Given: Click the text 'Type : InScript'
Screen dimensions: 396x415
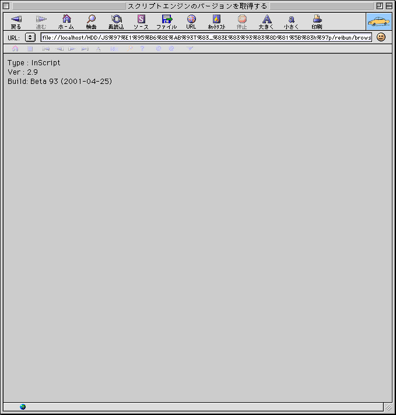Looking at the screenshot, I should pyautogui.click(x=34, y=63).
